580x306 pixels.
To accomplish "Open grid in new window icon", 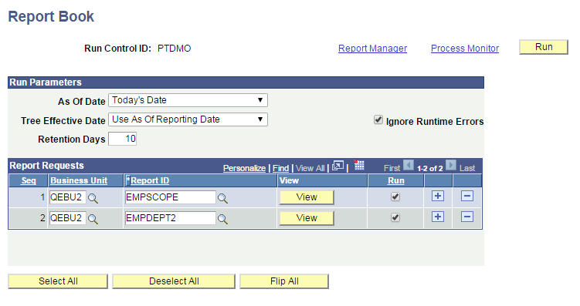I will point(337,166).
